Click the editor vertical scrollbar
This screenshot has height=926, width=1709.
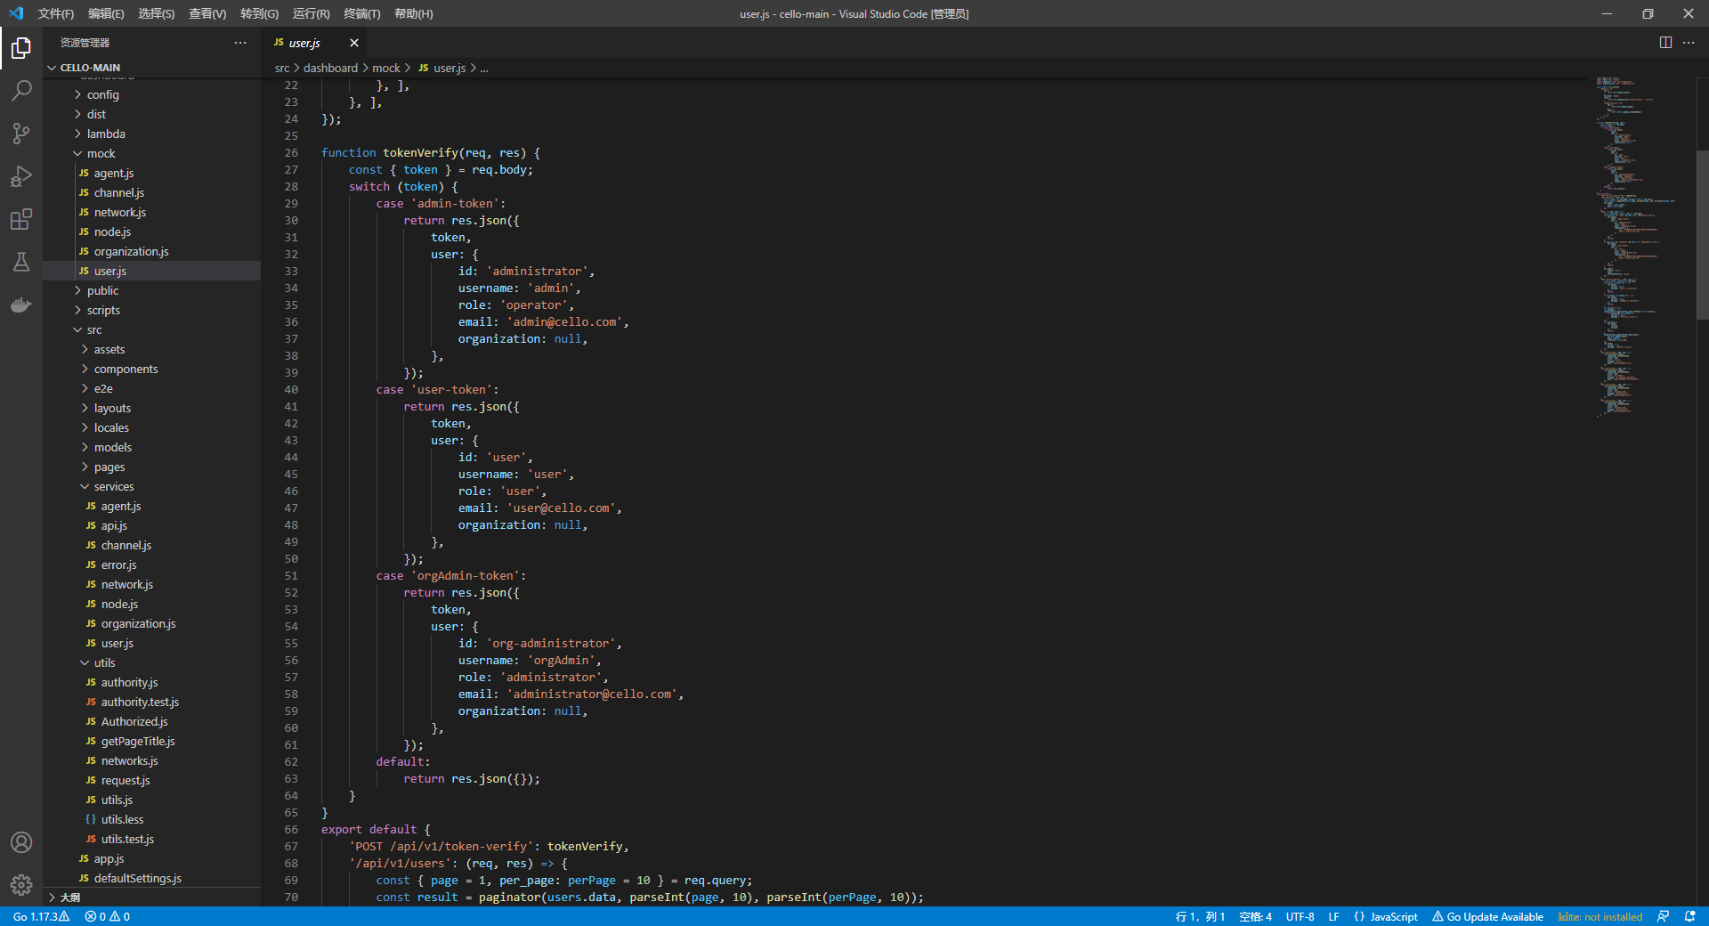tap(1703, 235)
